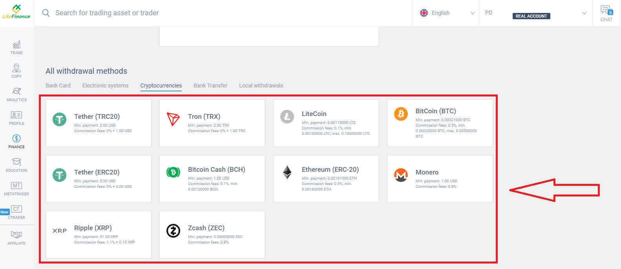Click the Ethereum diamond icon
The image size is (621, 269).
(x=287, y=172)
